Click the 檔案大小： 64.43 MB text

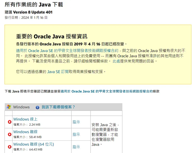click(x=28, y=149)
